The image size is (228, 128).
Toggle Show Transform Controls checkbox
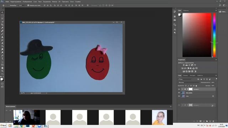(28, 5)
